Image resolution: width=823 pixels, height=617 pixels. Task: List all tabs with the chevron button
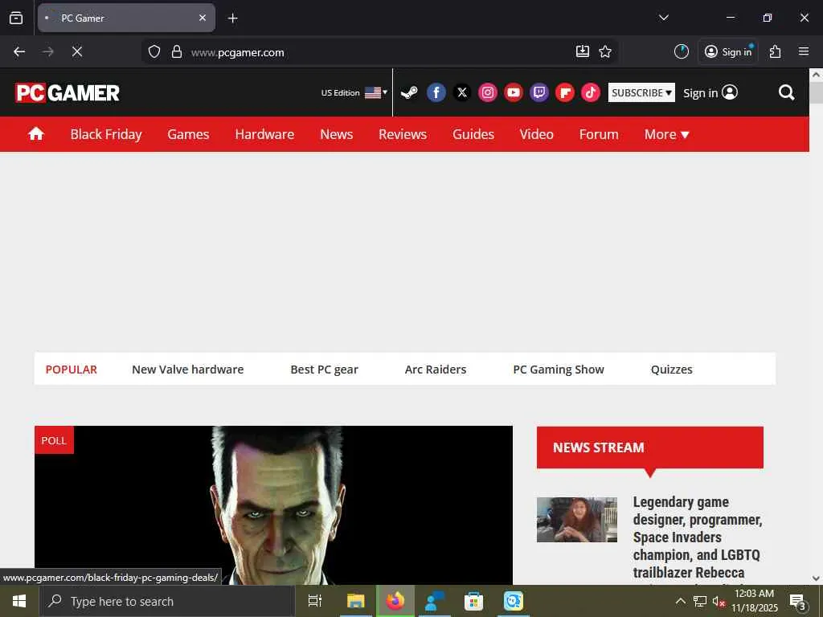(x=663, y=18)
